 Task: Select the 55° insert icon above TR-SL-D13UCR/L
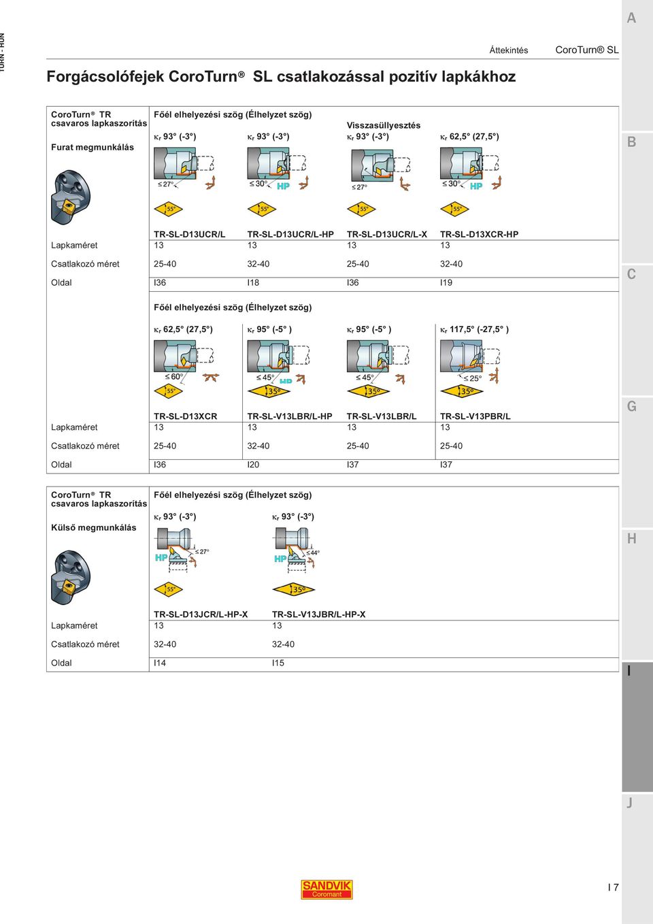pyautogui.click(x=169, y=209)
